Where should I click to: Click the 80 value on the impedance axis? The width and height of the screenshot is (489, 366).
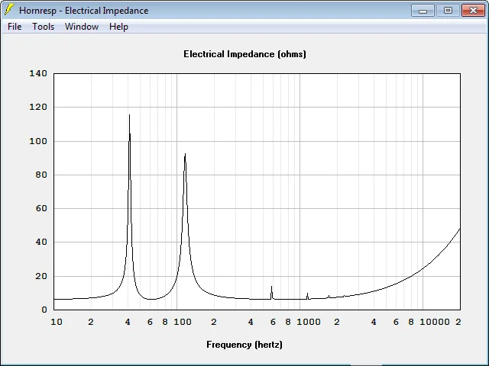coord(41,175)
